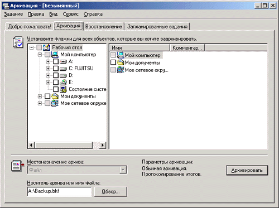The image size is (279, 208).
Task: Open the Запланированные задания tab
Action: tap(157, 27)
